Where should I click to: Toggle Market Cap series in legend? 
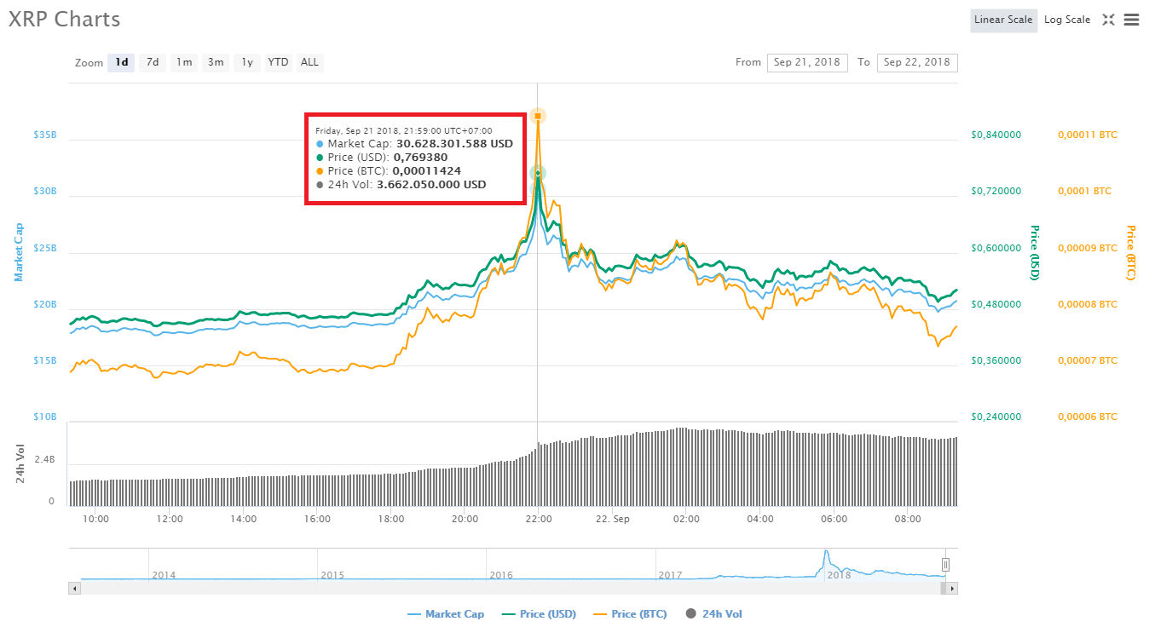(x=446, y=613)
